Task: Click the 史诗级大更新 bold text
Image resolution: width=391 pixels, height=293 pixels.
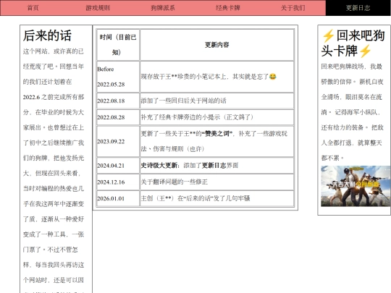Action: pyautogui.click(x=160, y=166)
